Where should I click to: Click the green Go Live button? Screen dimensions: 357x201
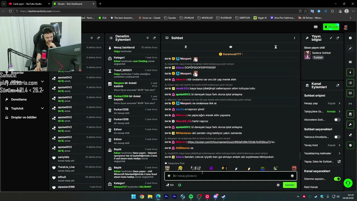(x=331, y=27)
